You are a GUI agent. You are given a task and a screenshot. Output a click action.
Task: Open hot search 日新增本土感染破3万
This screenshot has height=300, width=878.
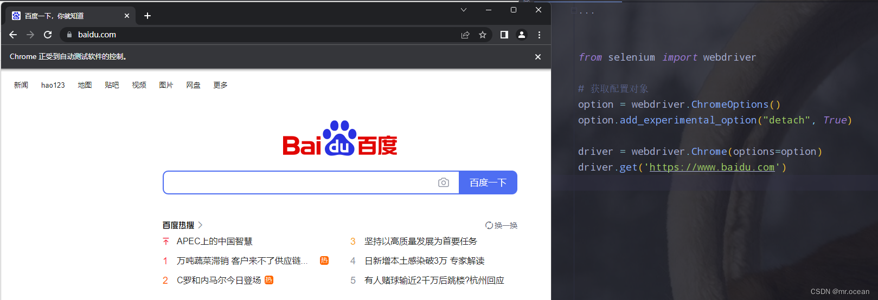425,261
